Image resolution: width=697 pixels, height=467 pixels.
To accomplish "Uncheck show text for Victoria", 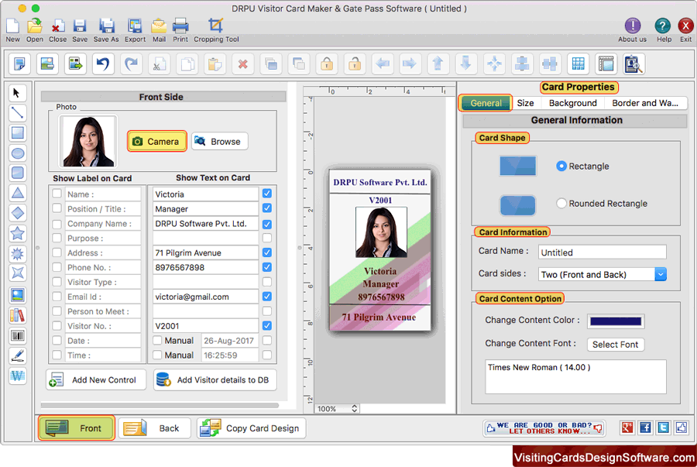I will pos(266,194).
